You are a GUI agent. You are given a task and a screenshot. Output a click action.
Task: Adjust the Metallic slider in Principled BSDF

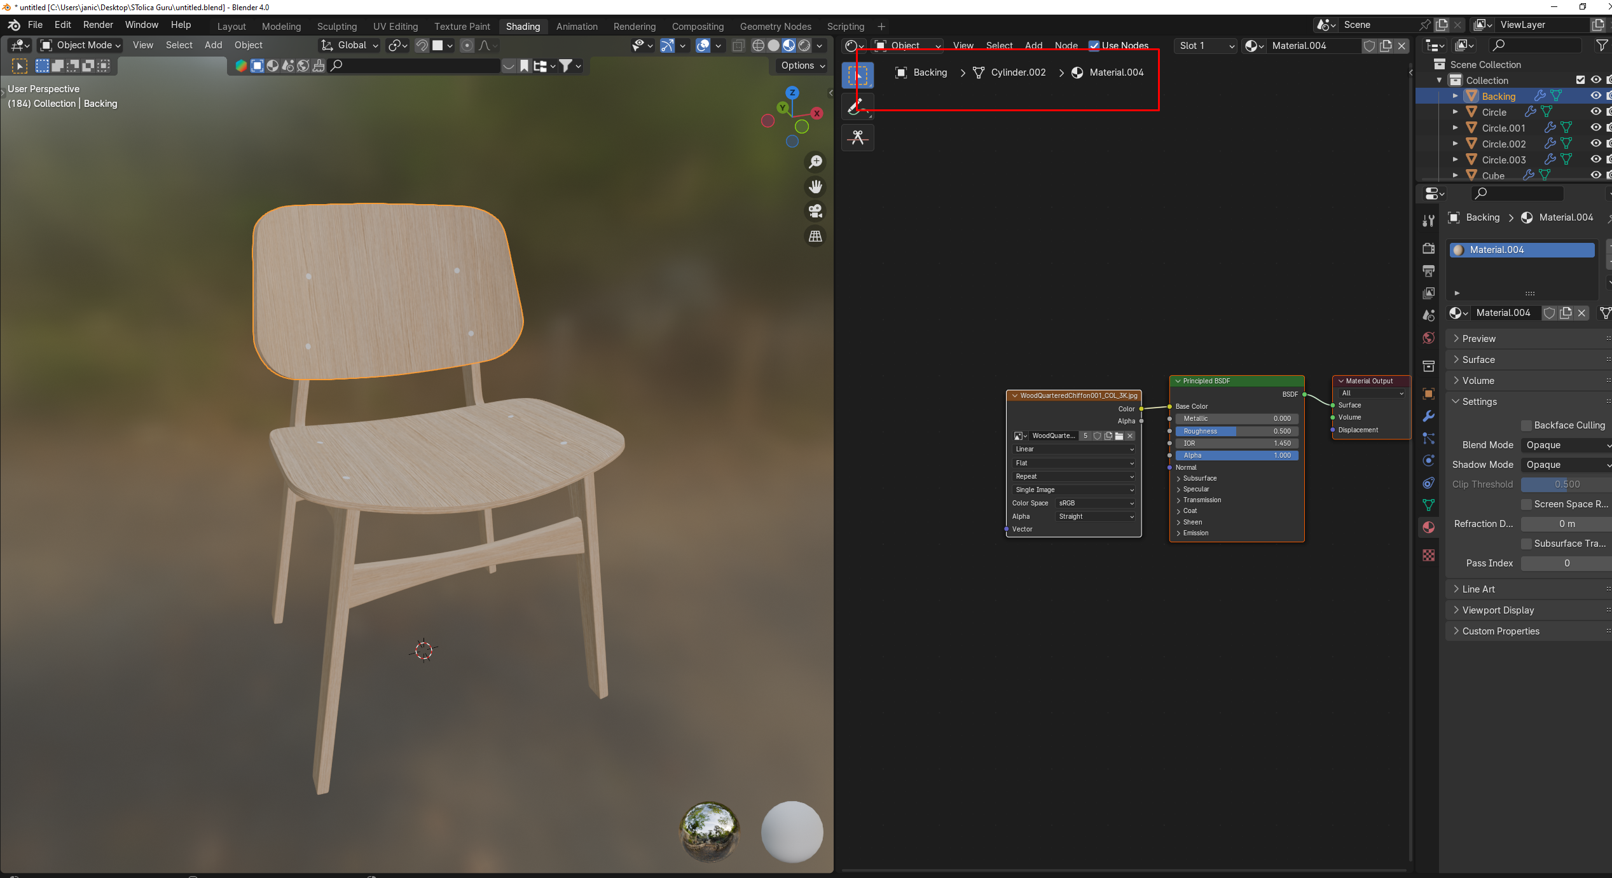1236,418
